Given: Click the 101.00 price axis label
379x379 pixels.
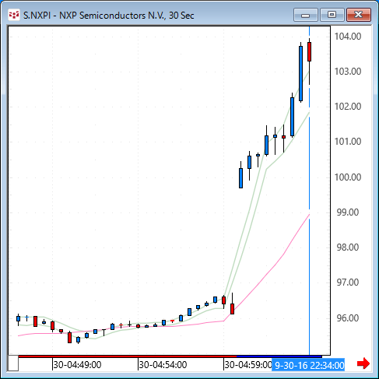Looking at the screenshot, I should [348, 142].
